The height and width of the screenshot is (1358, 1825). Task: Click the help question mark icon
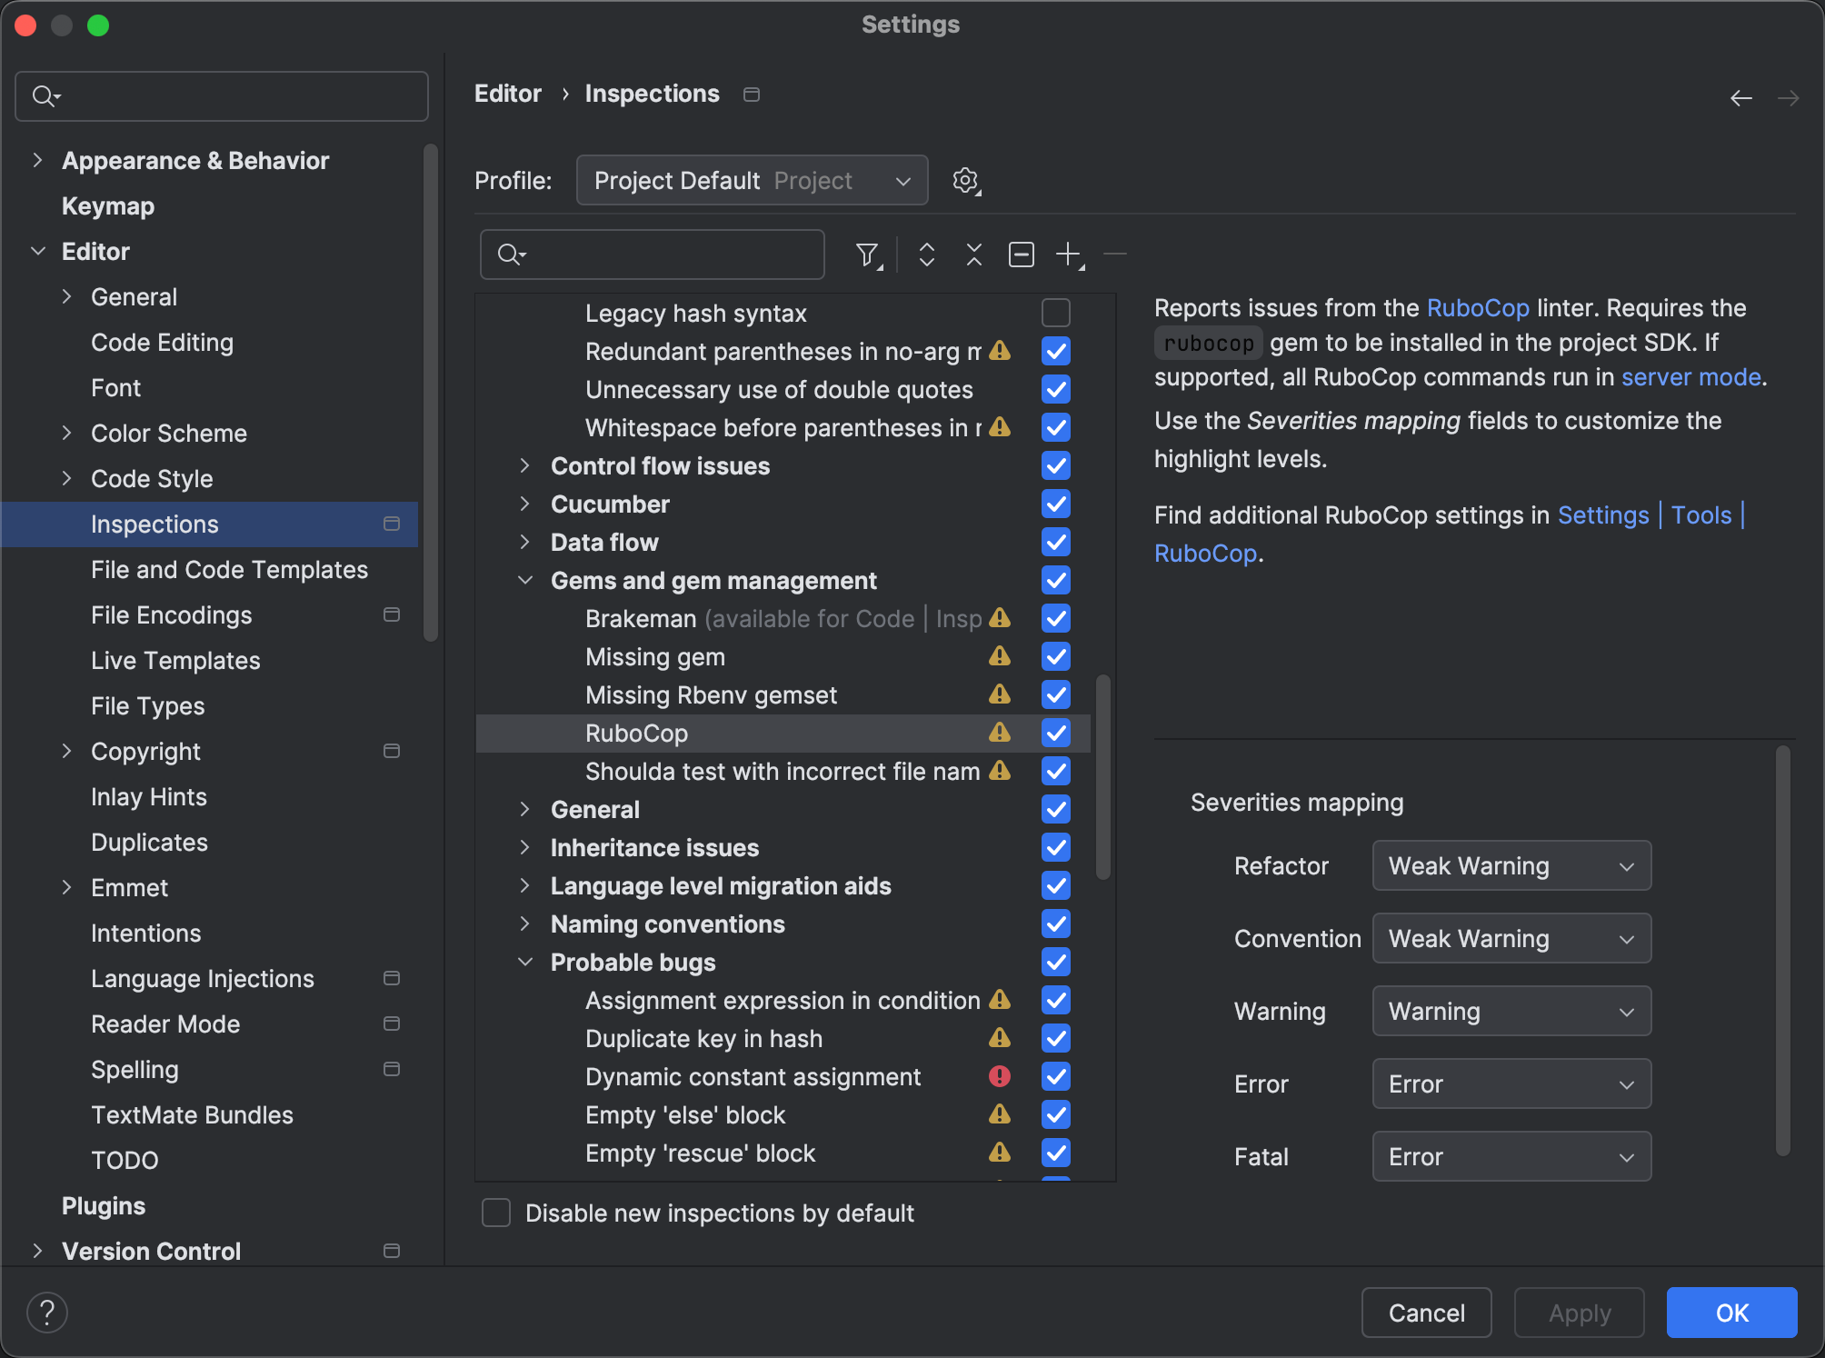[47, 1312]
